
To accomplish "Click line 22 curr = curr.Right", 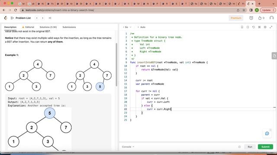I will 159,109.
